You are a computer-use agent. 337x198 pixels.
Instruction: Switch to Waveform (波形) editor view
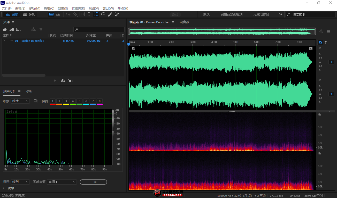[x=12, y=14]
